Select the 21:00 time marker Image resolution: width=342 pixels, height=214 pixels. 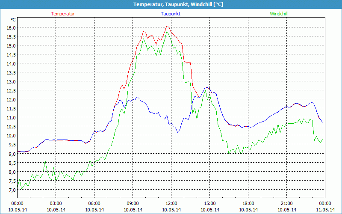click(287, 203)
